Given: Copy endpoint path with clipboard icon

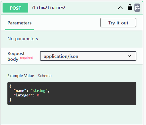Looking at the screenshot, I should 137,8.
